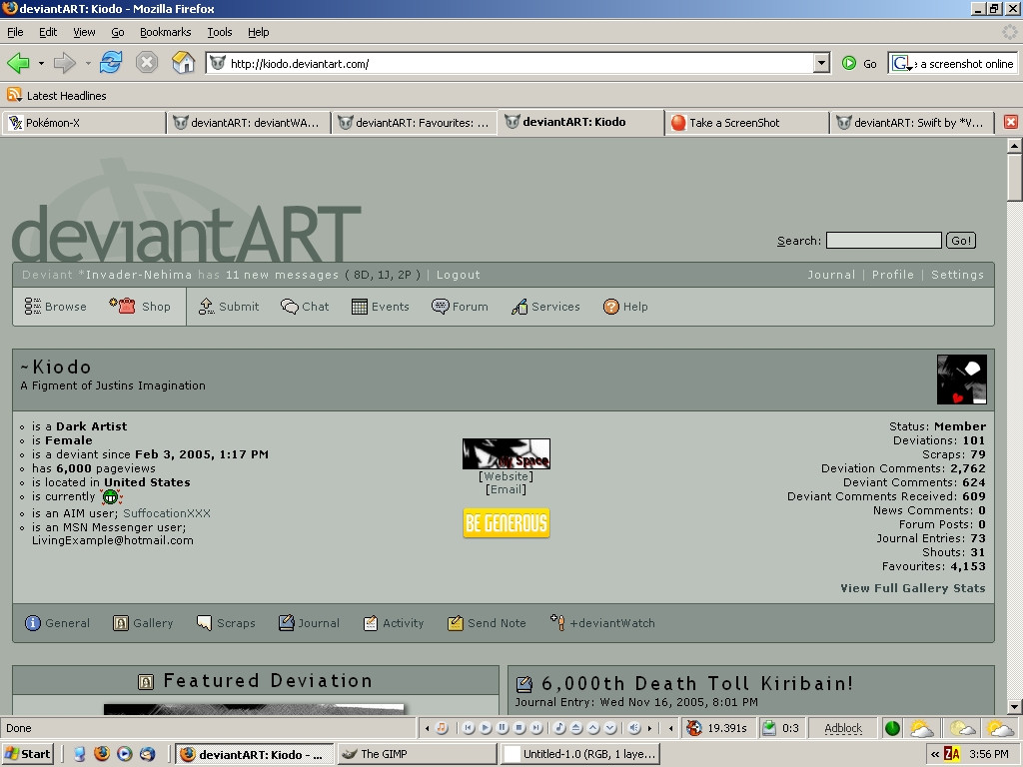
Task: Reload the page with the blue Reload icon
Action: point(111,63)
